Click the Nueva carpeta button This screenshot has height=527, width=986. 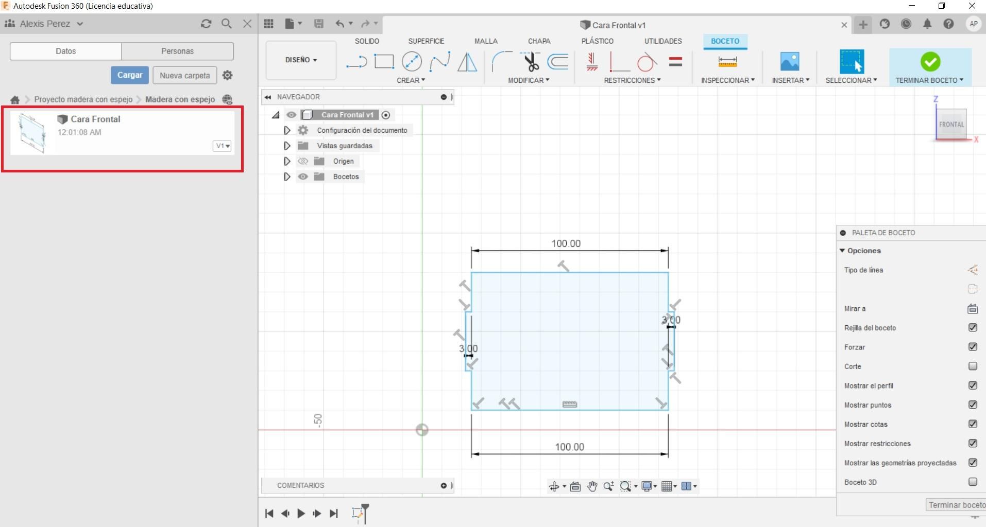[184, 75]
